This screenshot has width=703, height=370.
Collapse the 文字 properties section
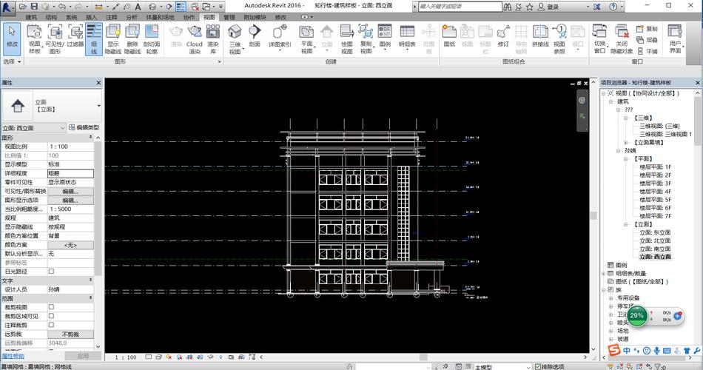[x=90, y=280]
